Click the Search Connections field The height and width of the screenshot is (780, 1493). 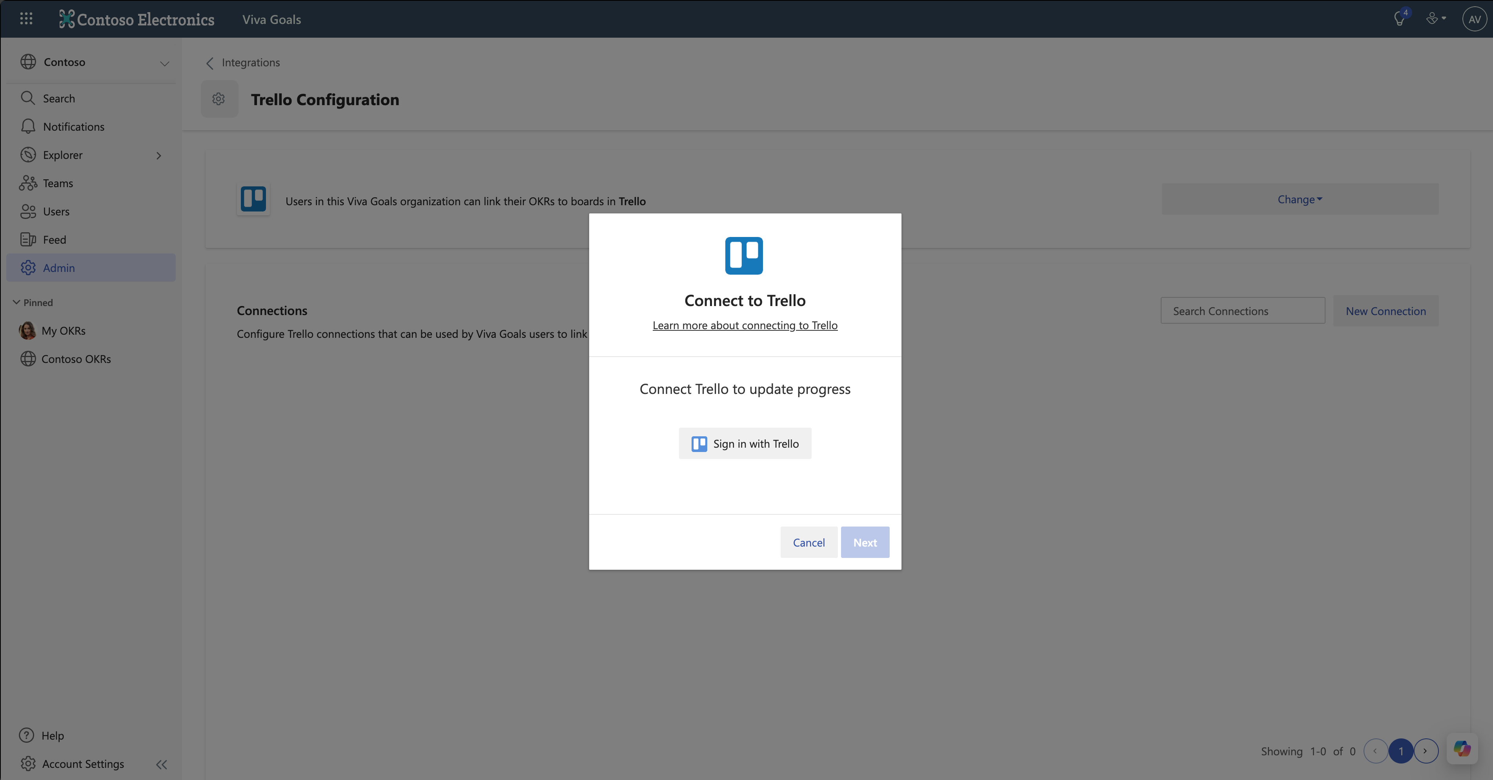coord(1243,311)
